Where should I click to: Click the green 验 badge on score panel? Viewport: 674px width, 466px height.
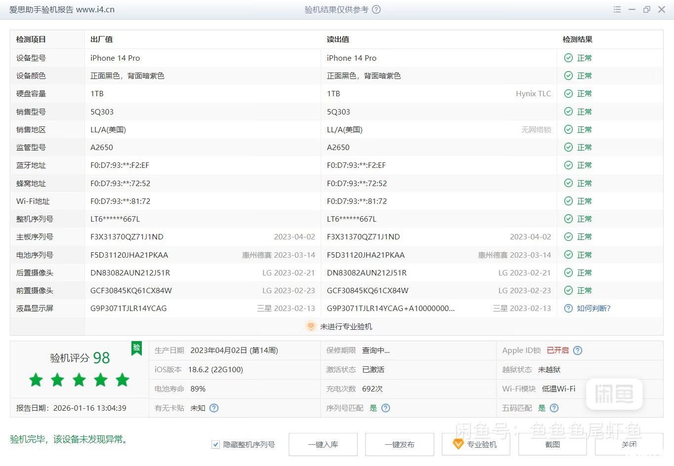136,348
